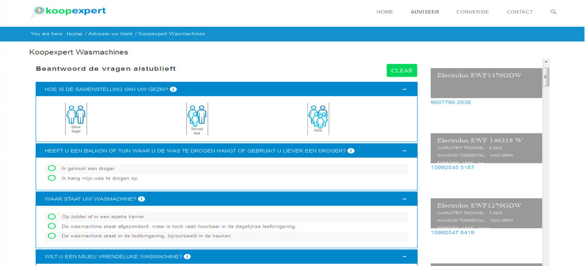Image resolution: width=585 pixels, height=266 pixels.
Task: Follow the Home breadcrumb link
Action: click(x=74, y=34)
